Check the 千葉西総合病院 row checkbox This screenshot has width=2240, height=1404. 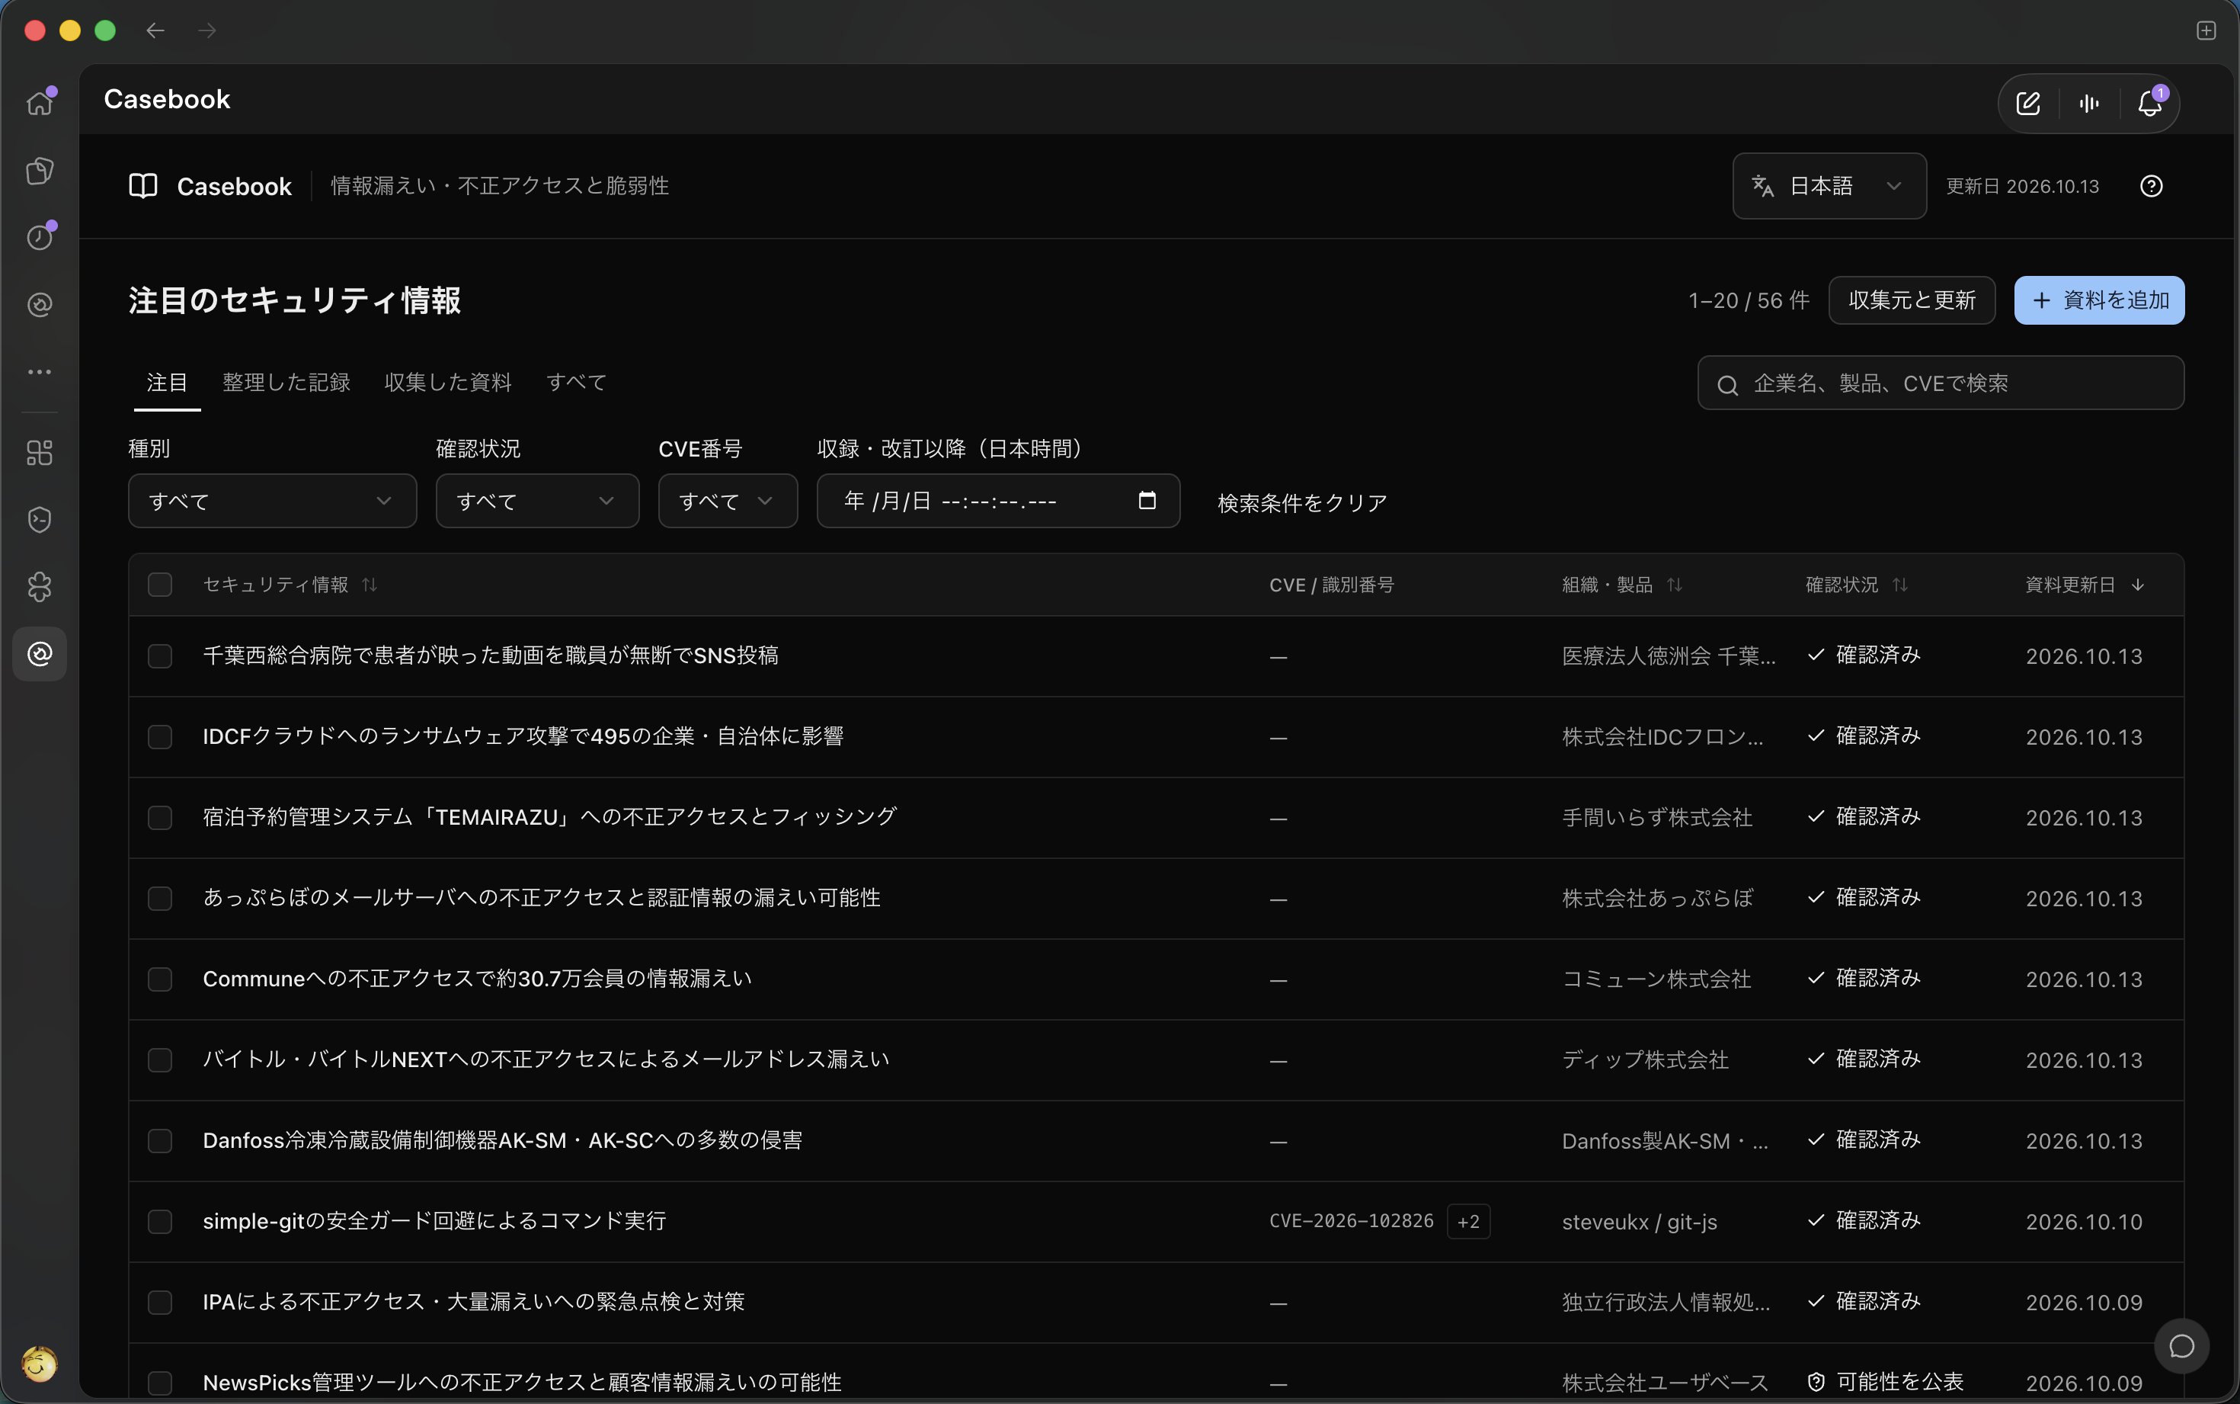(x=159, y=656)
